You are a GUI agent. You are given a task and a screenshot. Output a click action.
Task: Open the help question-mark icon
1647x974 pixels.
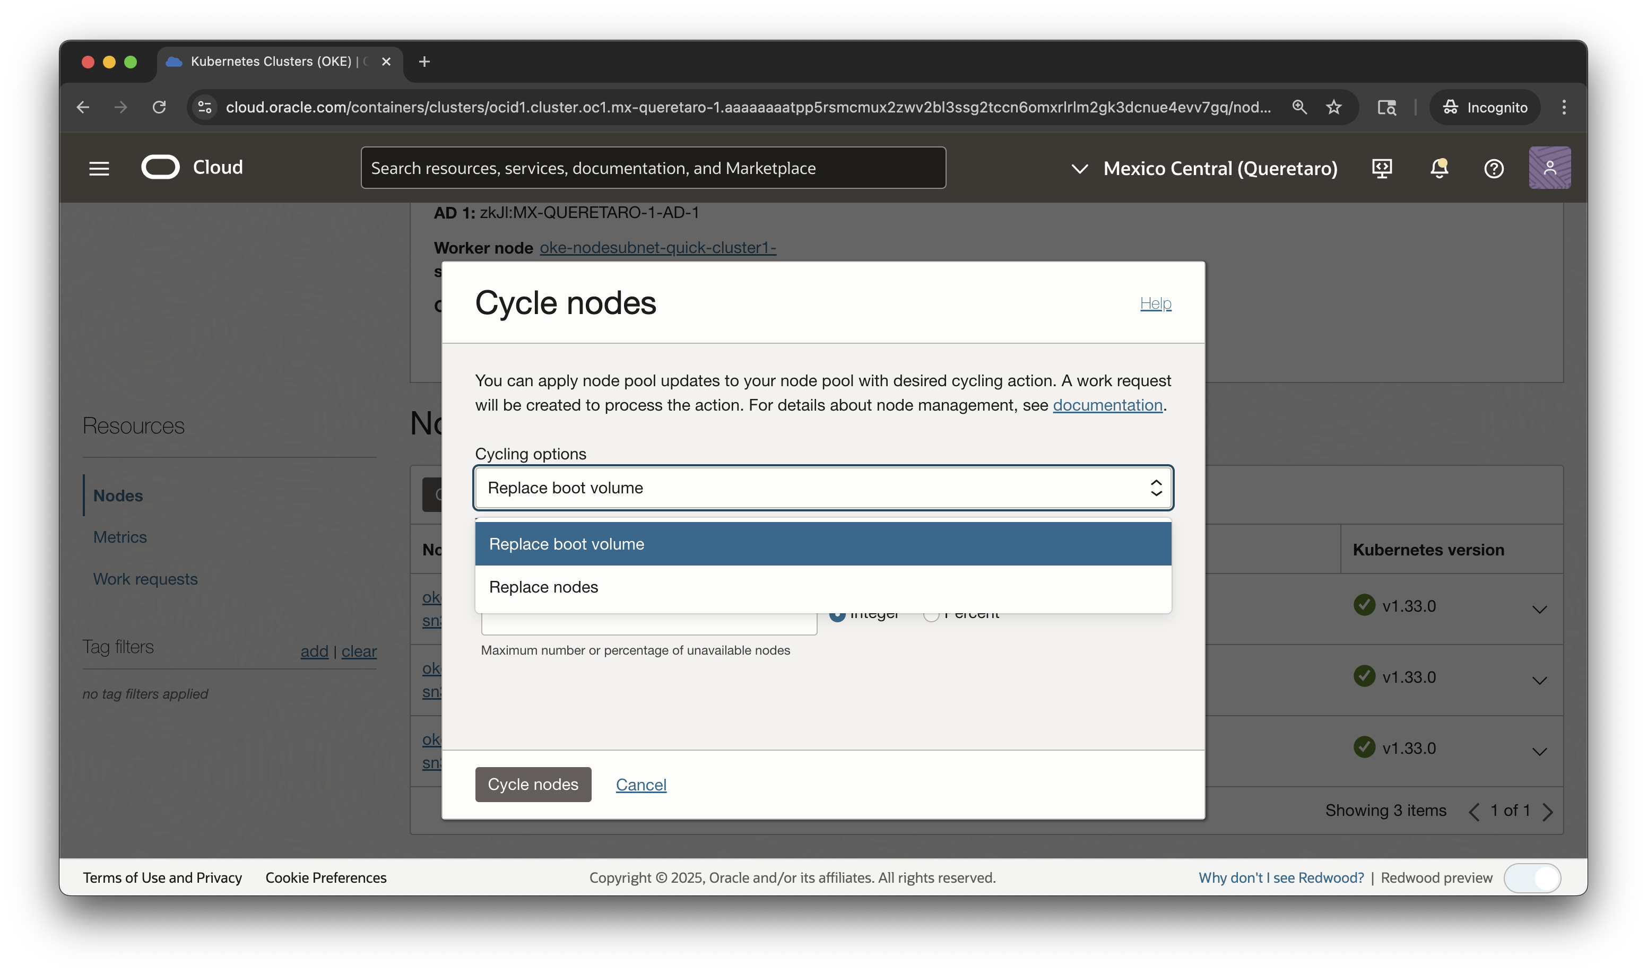[1494, 168]
